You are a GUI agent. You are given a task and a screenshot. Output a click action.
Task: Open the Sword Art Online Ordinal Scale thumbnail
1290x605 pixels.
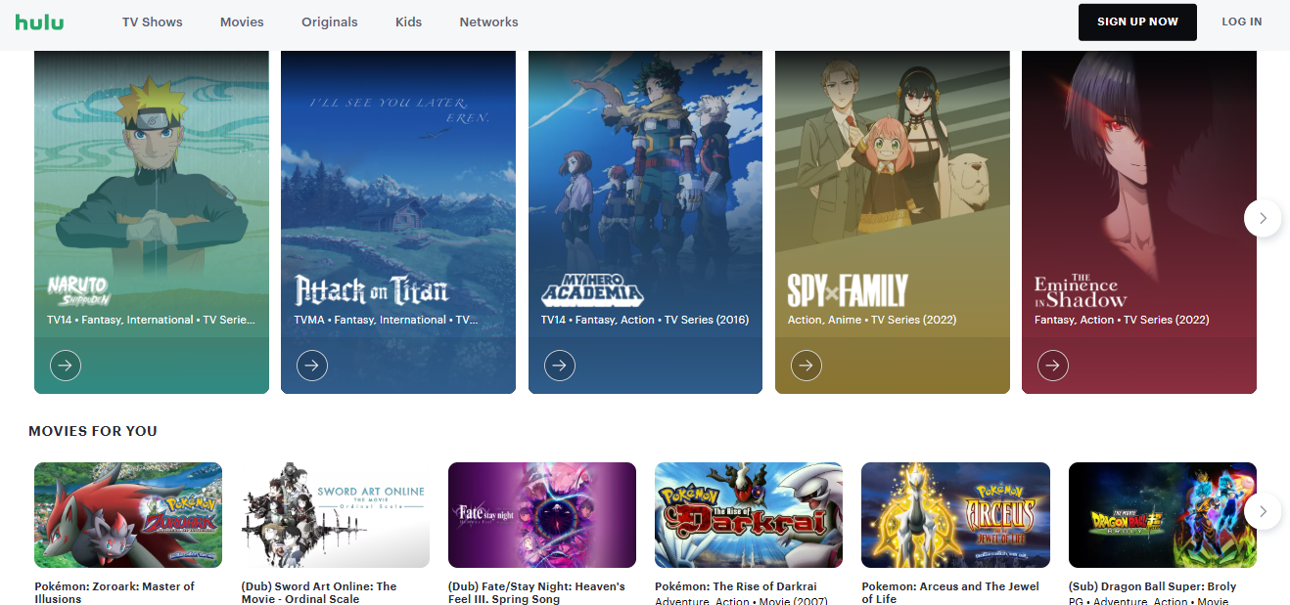336,515
